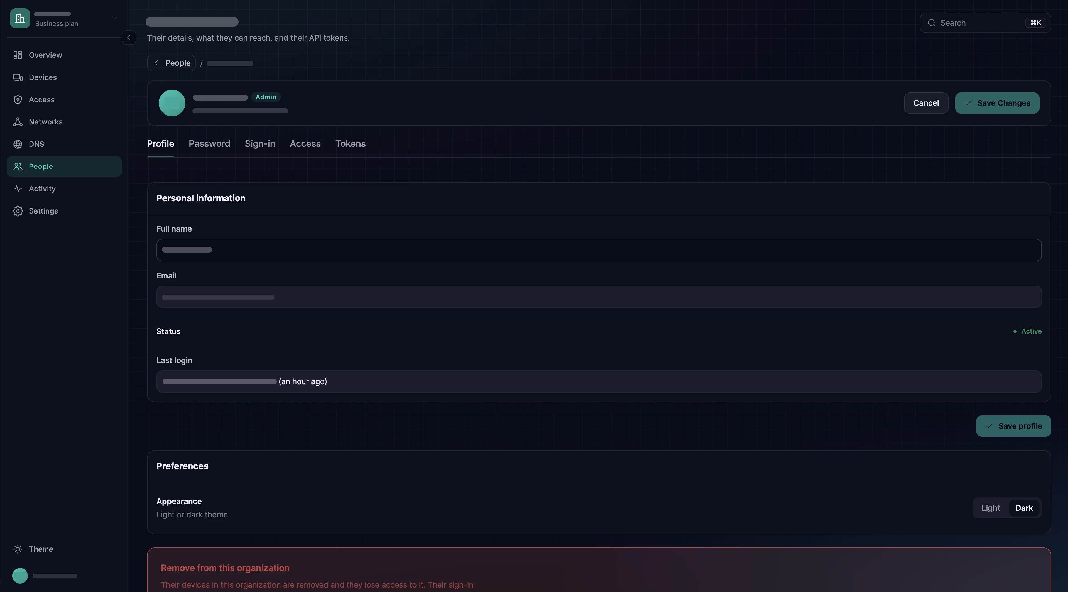Open Networks in the sidebar
The image size is (1068, 592).
pyautogui.click(x=64, y=122)
